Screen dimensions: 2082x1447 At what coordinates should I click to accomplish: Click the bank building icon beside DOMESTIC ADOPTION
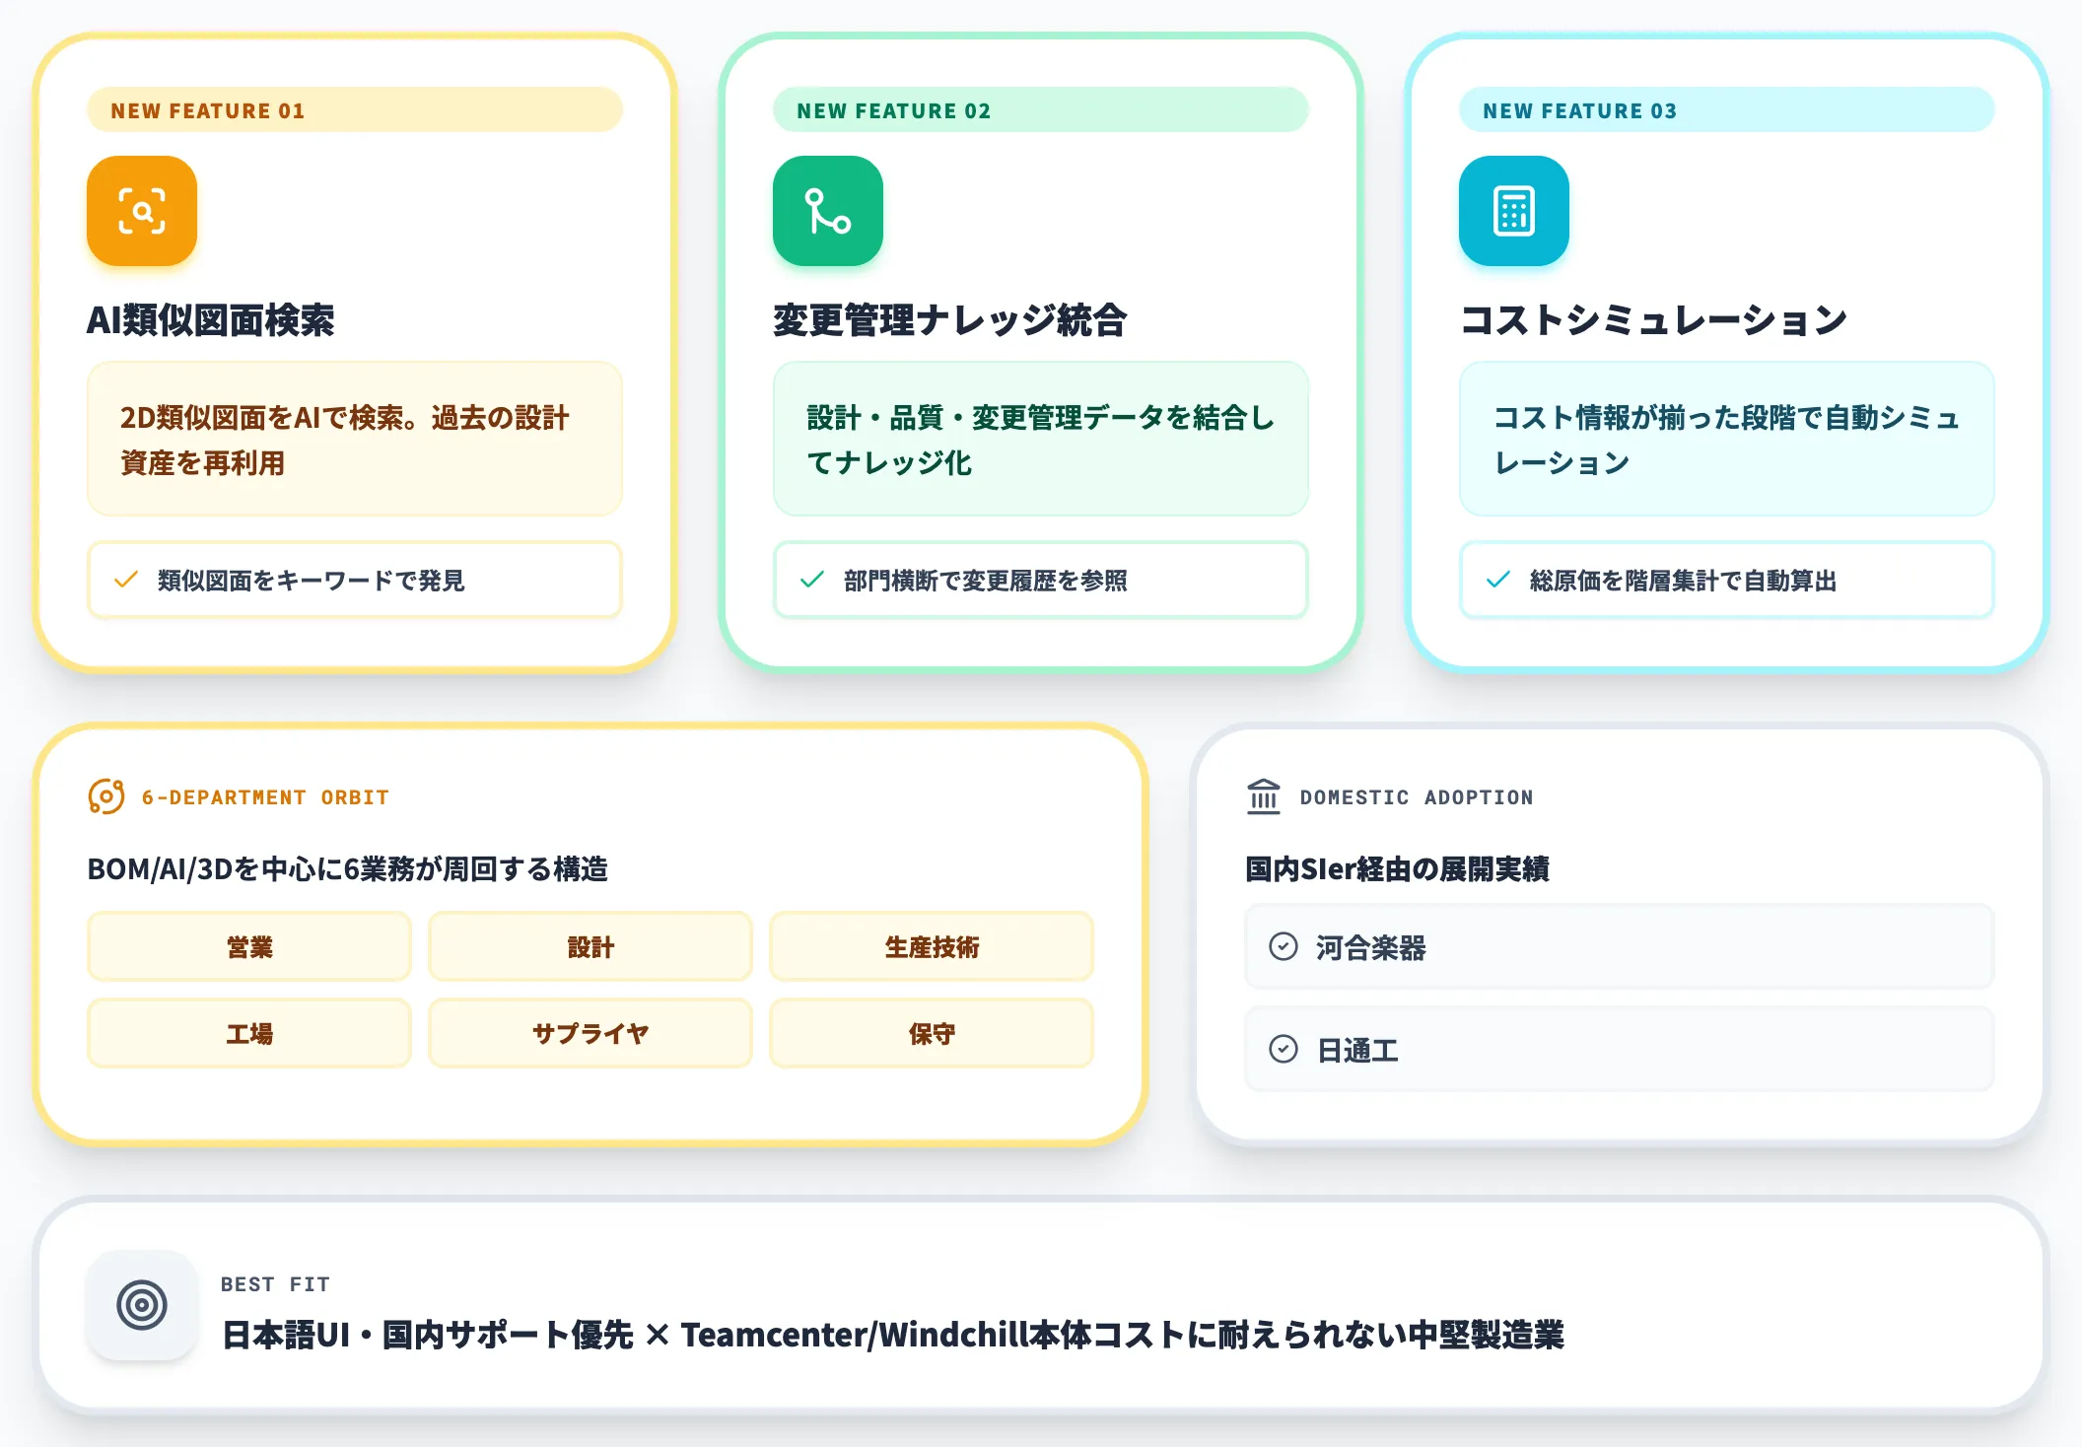click(1264, 796)
